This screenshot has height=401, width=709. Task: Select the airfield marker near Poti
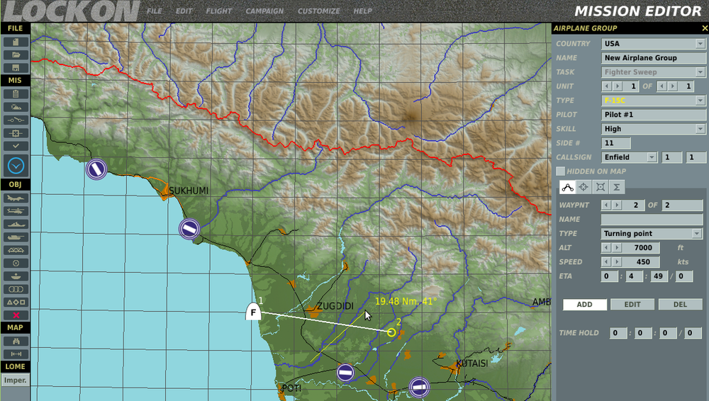345,373
